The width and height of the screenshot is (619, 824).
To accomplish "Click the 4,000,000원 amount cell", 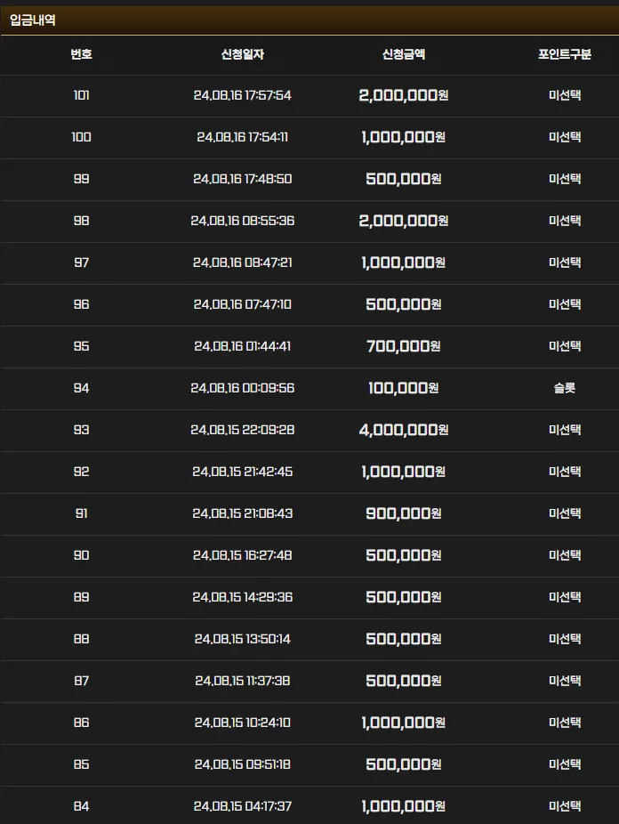I will (x=403, y=430).
